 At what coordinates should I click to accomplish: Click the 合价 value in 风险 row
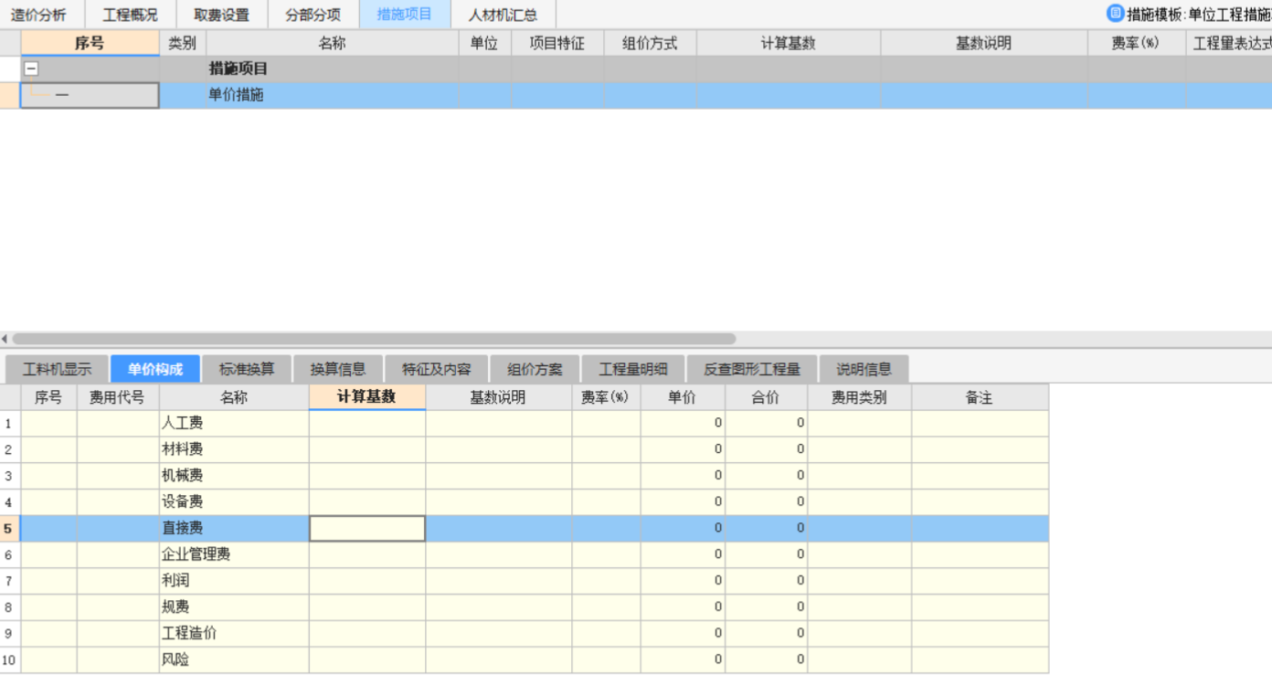pos(766,659)
